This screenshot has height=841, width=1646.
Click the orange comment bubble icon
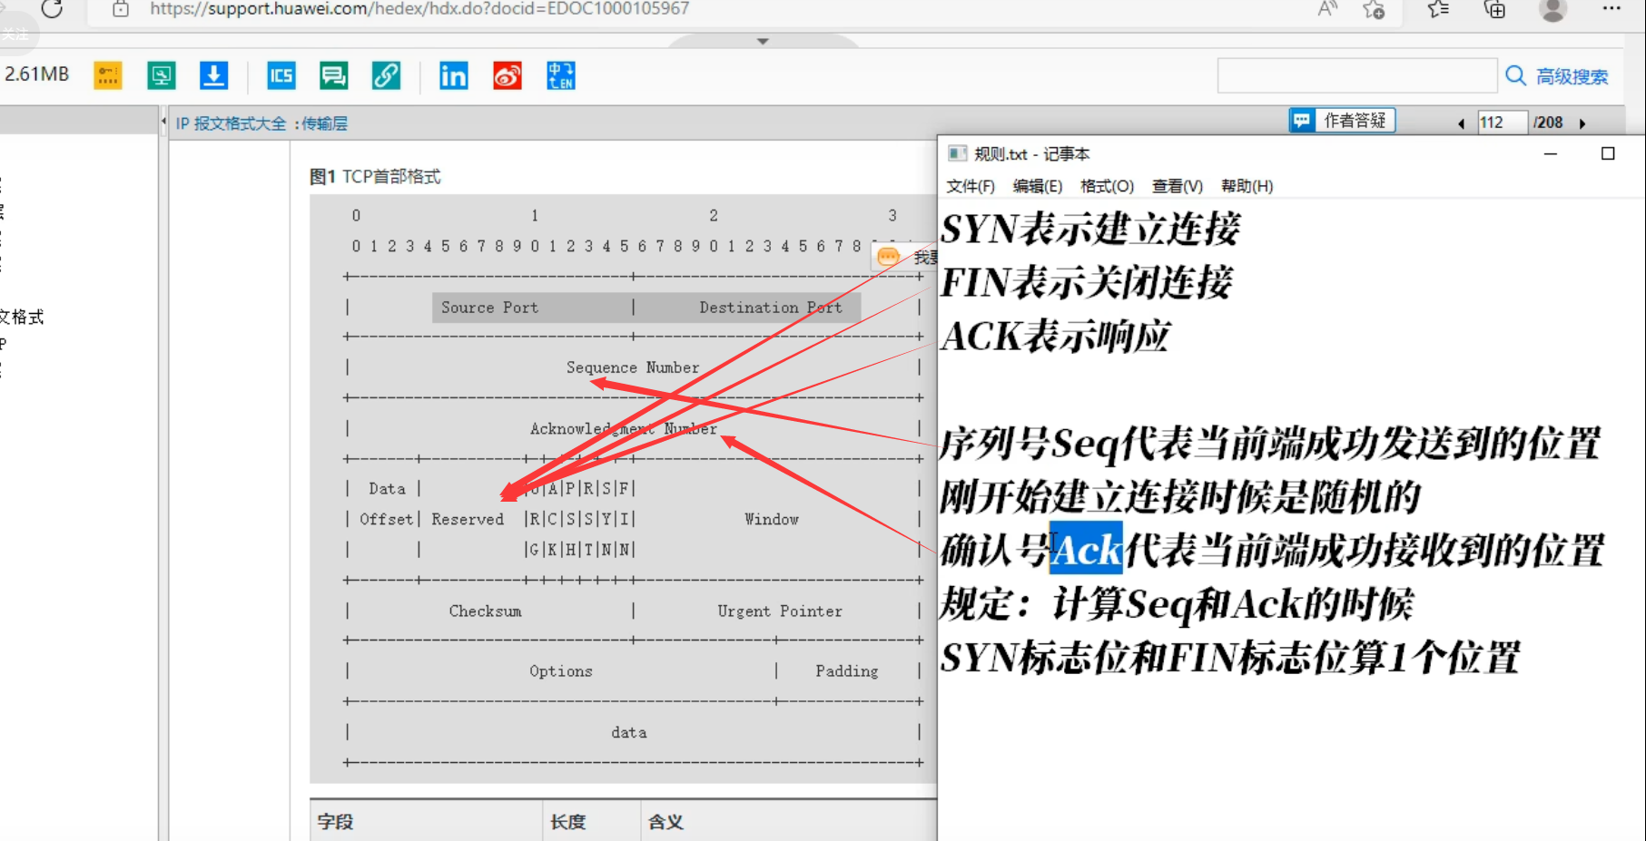(889, 257)
